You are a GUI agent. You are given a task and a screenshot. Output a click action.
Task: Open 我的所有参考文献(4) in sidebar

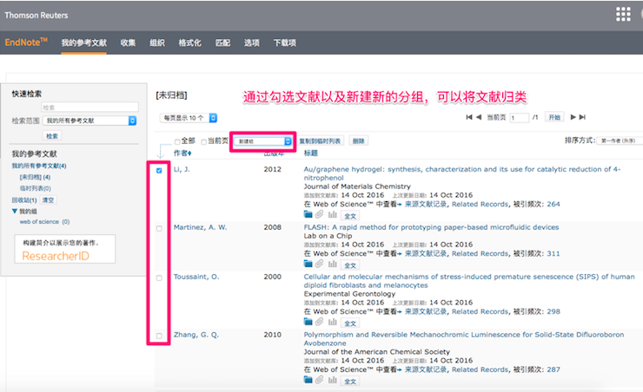[x=39, y=166]
